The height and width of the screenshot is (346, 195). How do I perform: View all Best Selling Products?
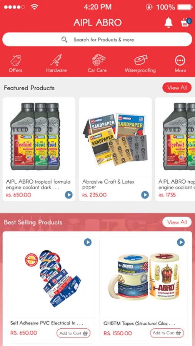pos(177,222)
